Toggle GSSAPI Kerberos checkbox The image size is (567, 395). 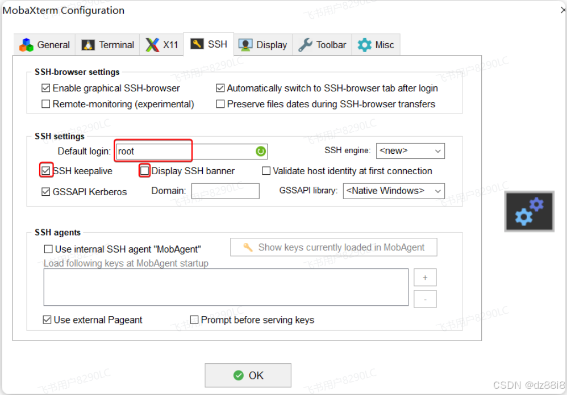[x=45, y=192]
